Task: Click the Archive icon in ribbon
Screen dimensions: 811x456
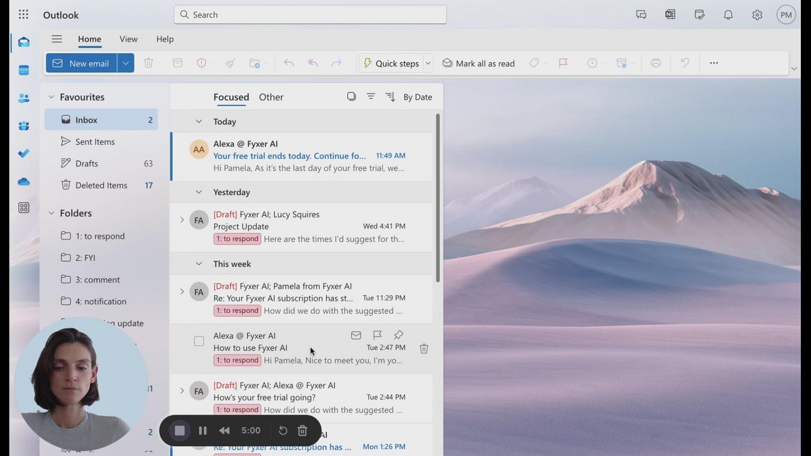Action: [177, 63]
